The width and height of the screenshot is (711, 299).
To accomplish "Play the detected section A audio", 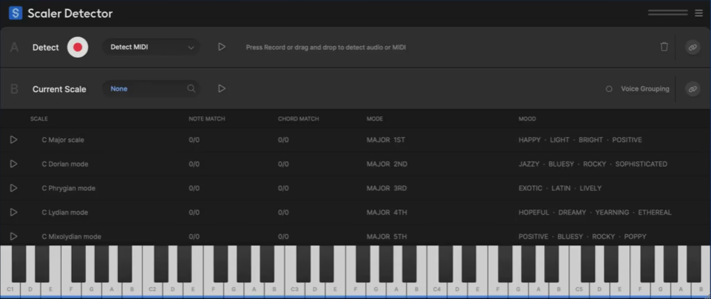I will click(x=221, y=47).
